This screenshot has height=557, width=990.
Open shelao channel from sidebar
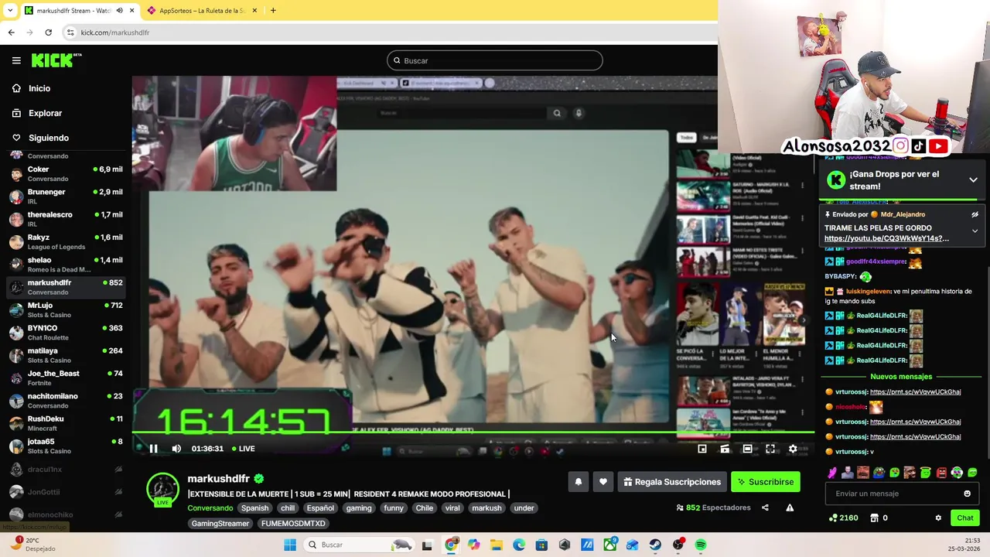pyautogui.click(x=66, y=265)
